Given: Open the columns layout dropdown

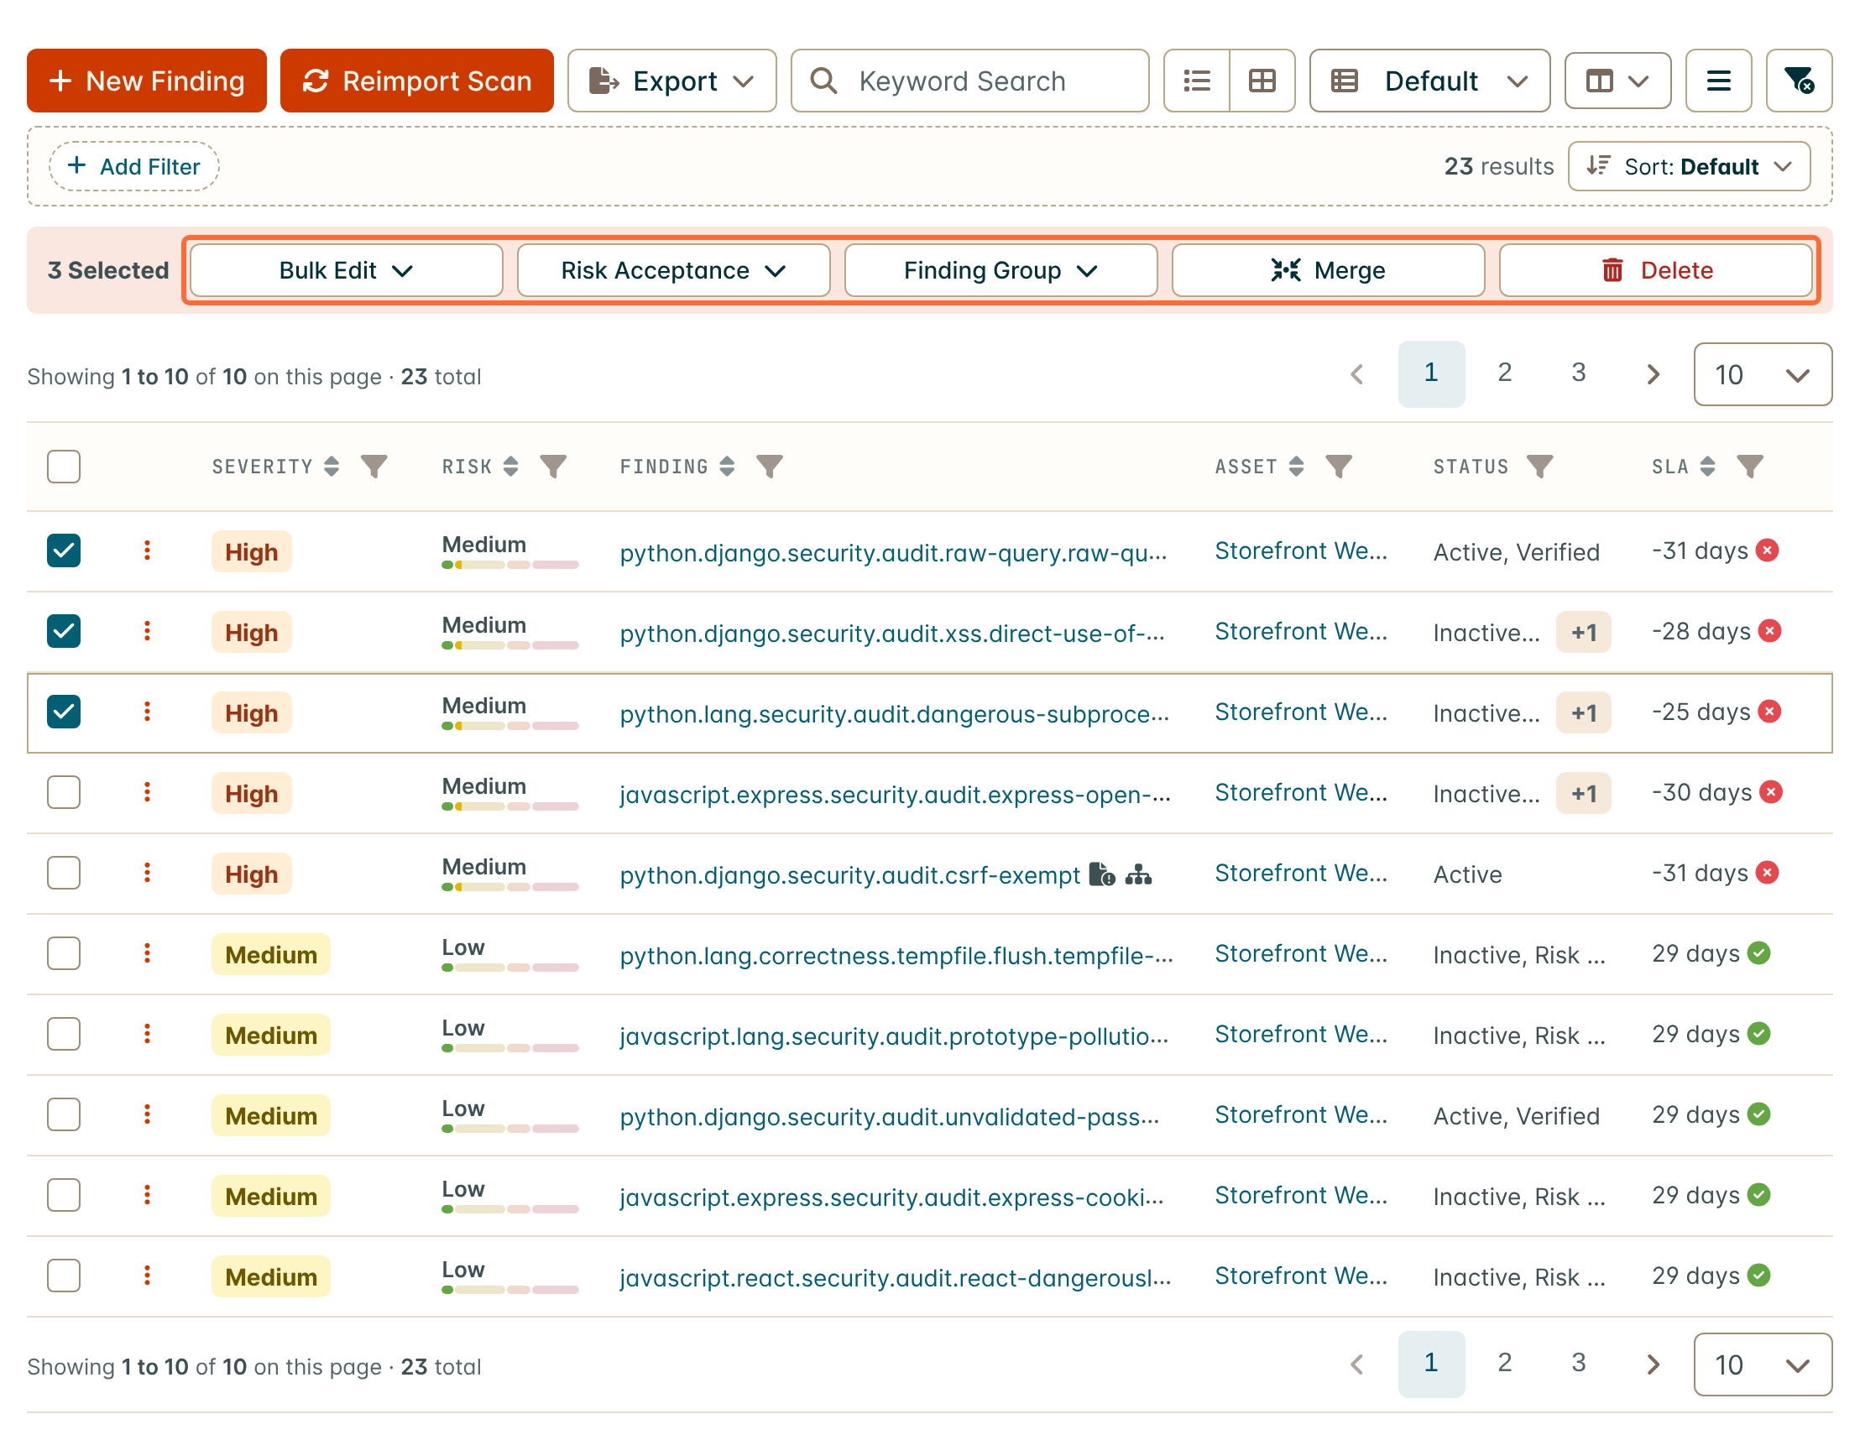Looking at the screenshot, I should [1617, 81].
